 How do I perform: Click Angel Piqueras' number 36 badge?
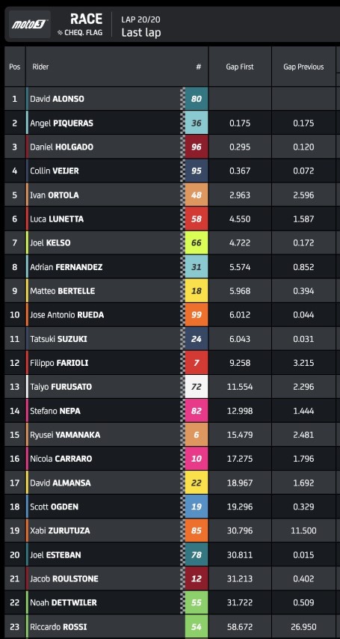click(x=197, y=123)
